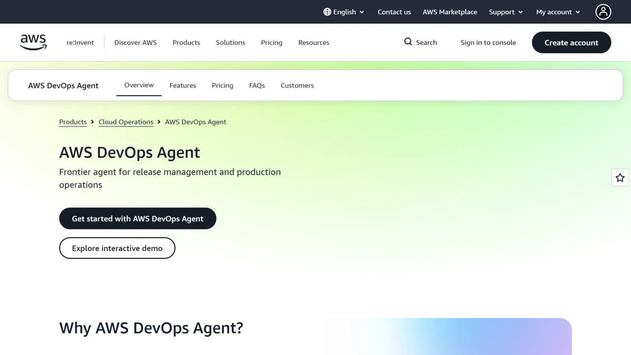Viewport: 631px width, 355px height.
Task: Select the FAQs tab
Action: pos(257,85)
